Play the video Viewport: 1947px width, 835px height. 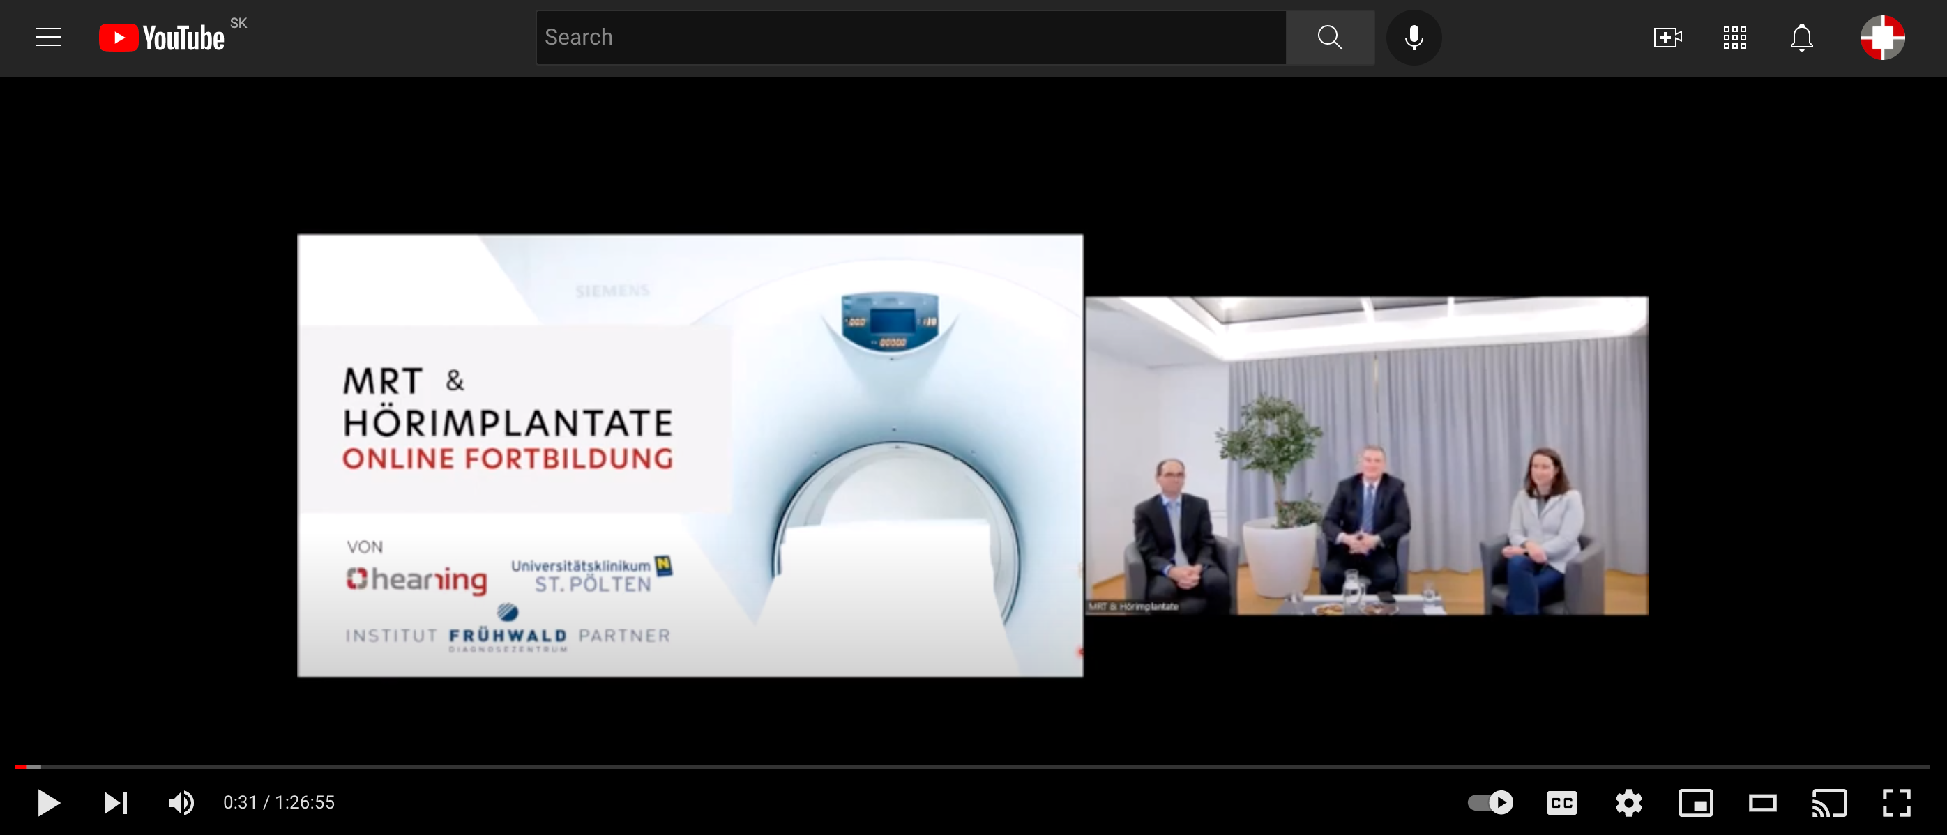48,802
